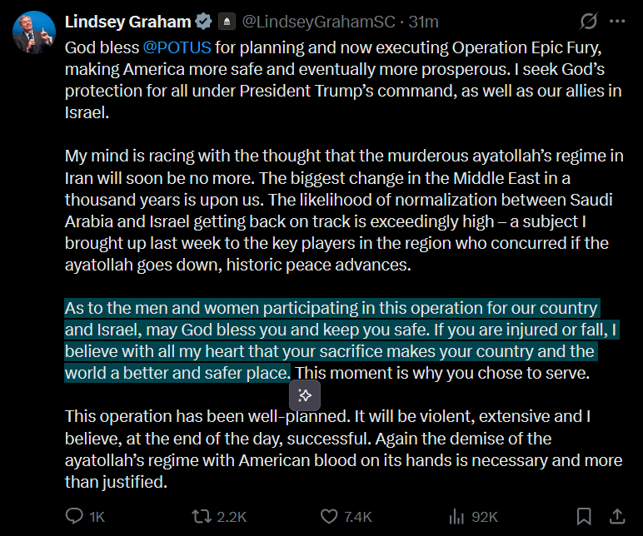The width and height of the screenshot is (643, 536).
Task: Click the reply speech bubble icon
Action: (x=74, y=516)
